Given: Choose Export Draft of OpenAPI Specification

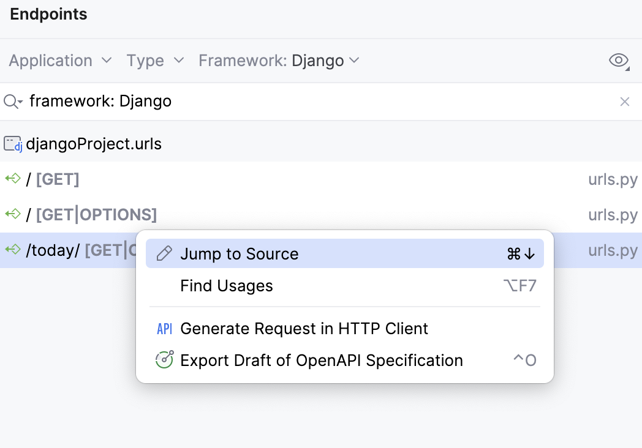Looking at the screenshot, I should click(322, 360).
